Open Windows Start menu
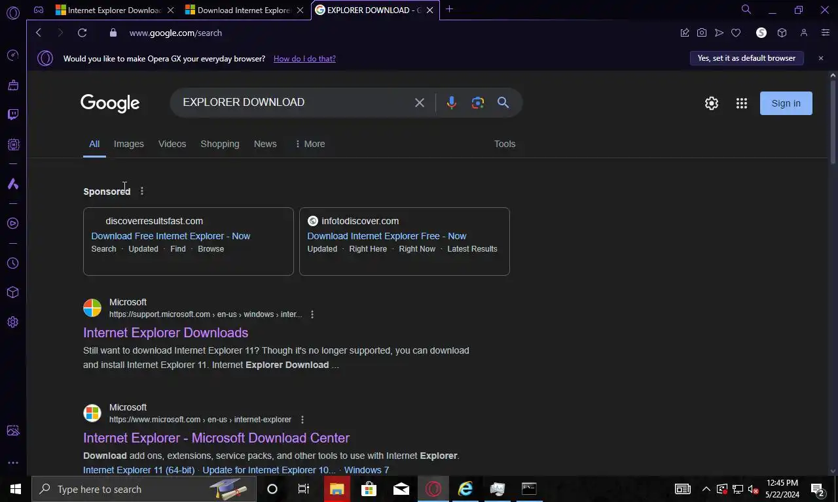 (x=16, y=489)
